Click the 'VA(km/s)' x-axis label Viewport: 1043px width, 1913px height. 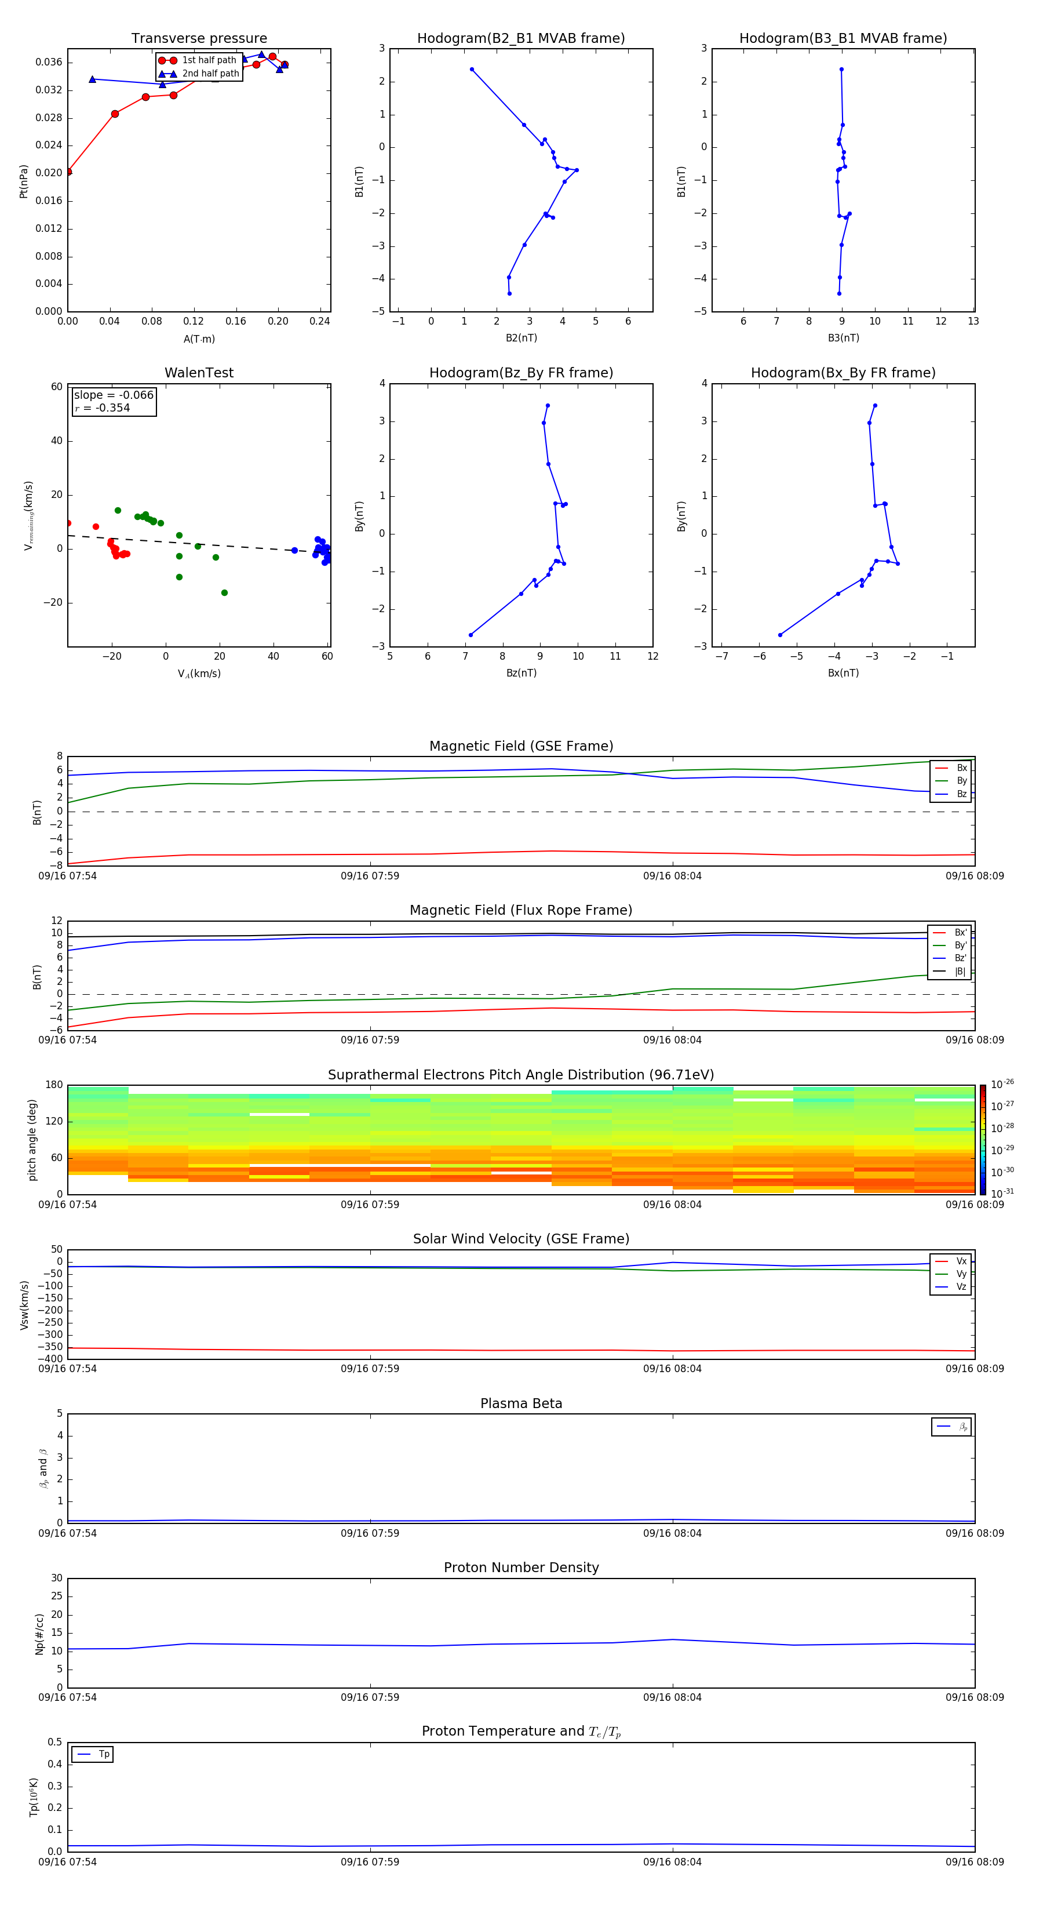[199, 674]
